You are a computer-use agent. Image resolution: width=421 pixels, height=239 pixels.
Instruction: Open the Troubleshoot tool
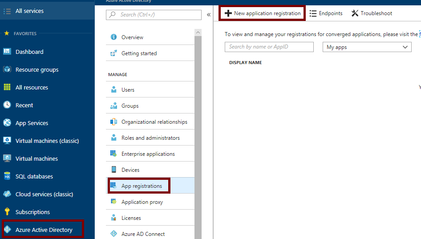pos(372,13)
